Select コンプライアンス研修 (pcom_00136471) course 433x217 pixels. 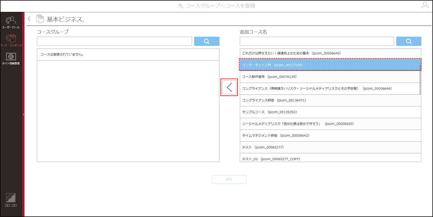coord(330,100)
